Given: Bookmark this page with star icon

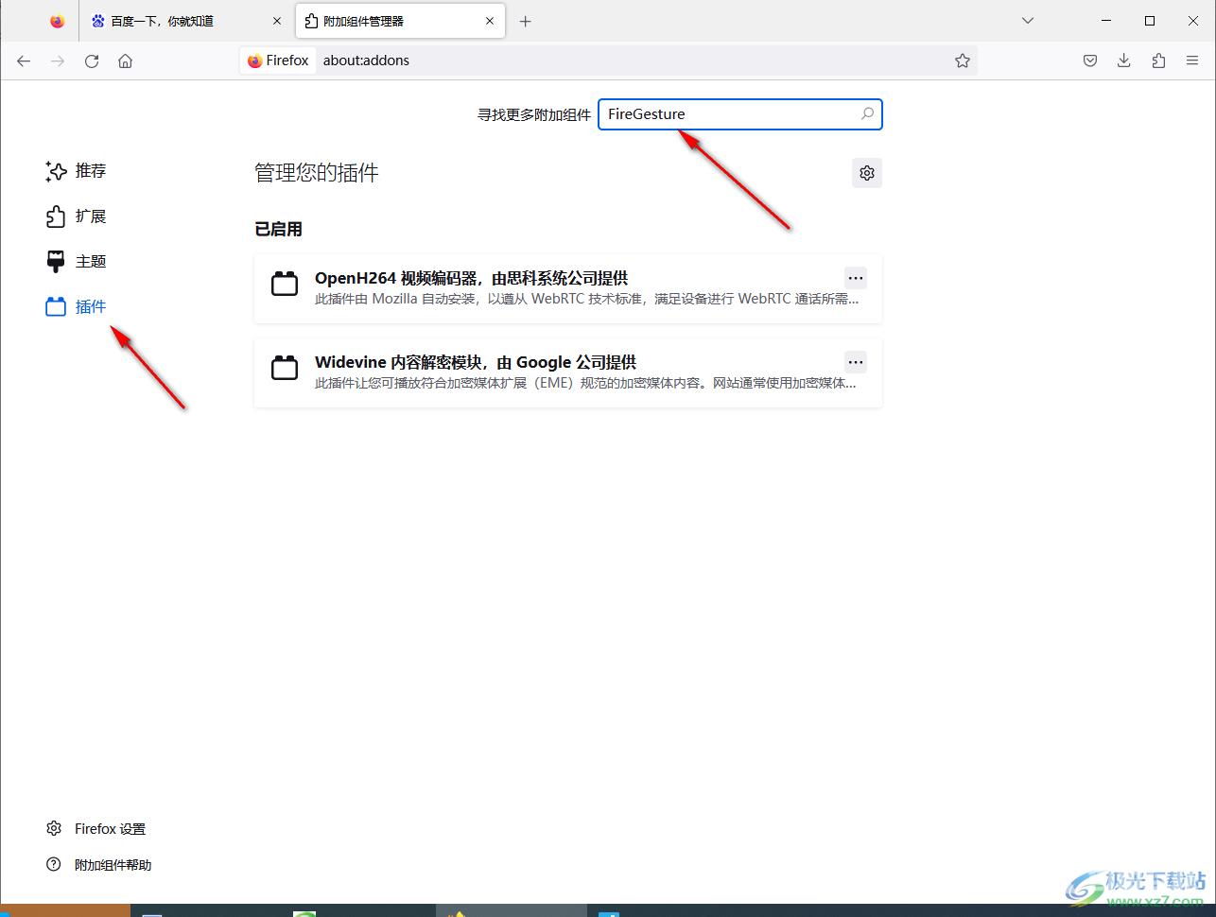Looking at the screenshot, I should (x=963, y=61).
